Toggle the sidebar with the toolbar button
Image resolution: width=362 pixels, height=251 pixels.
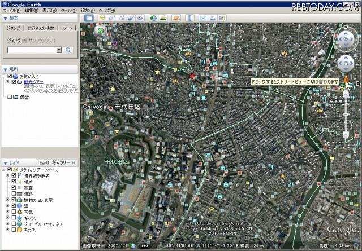(89, 18)
